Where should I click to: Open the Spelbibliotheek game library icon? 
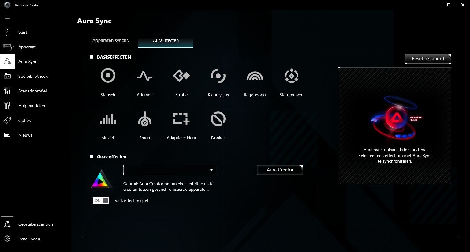click(7, 76)
